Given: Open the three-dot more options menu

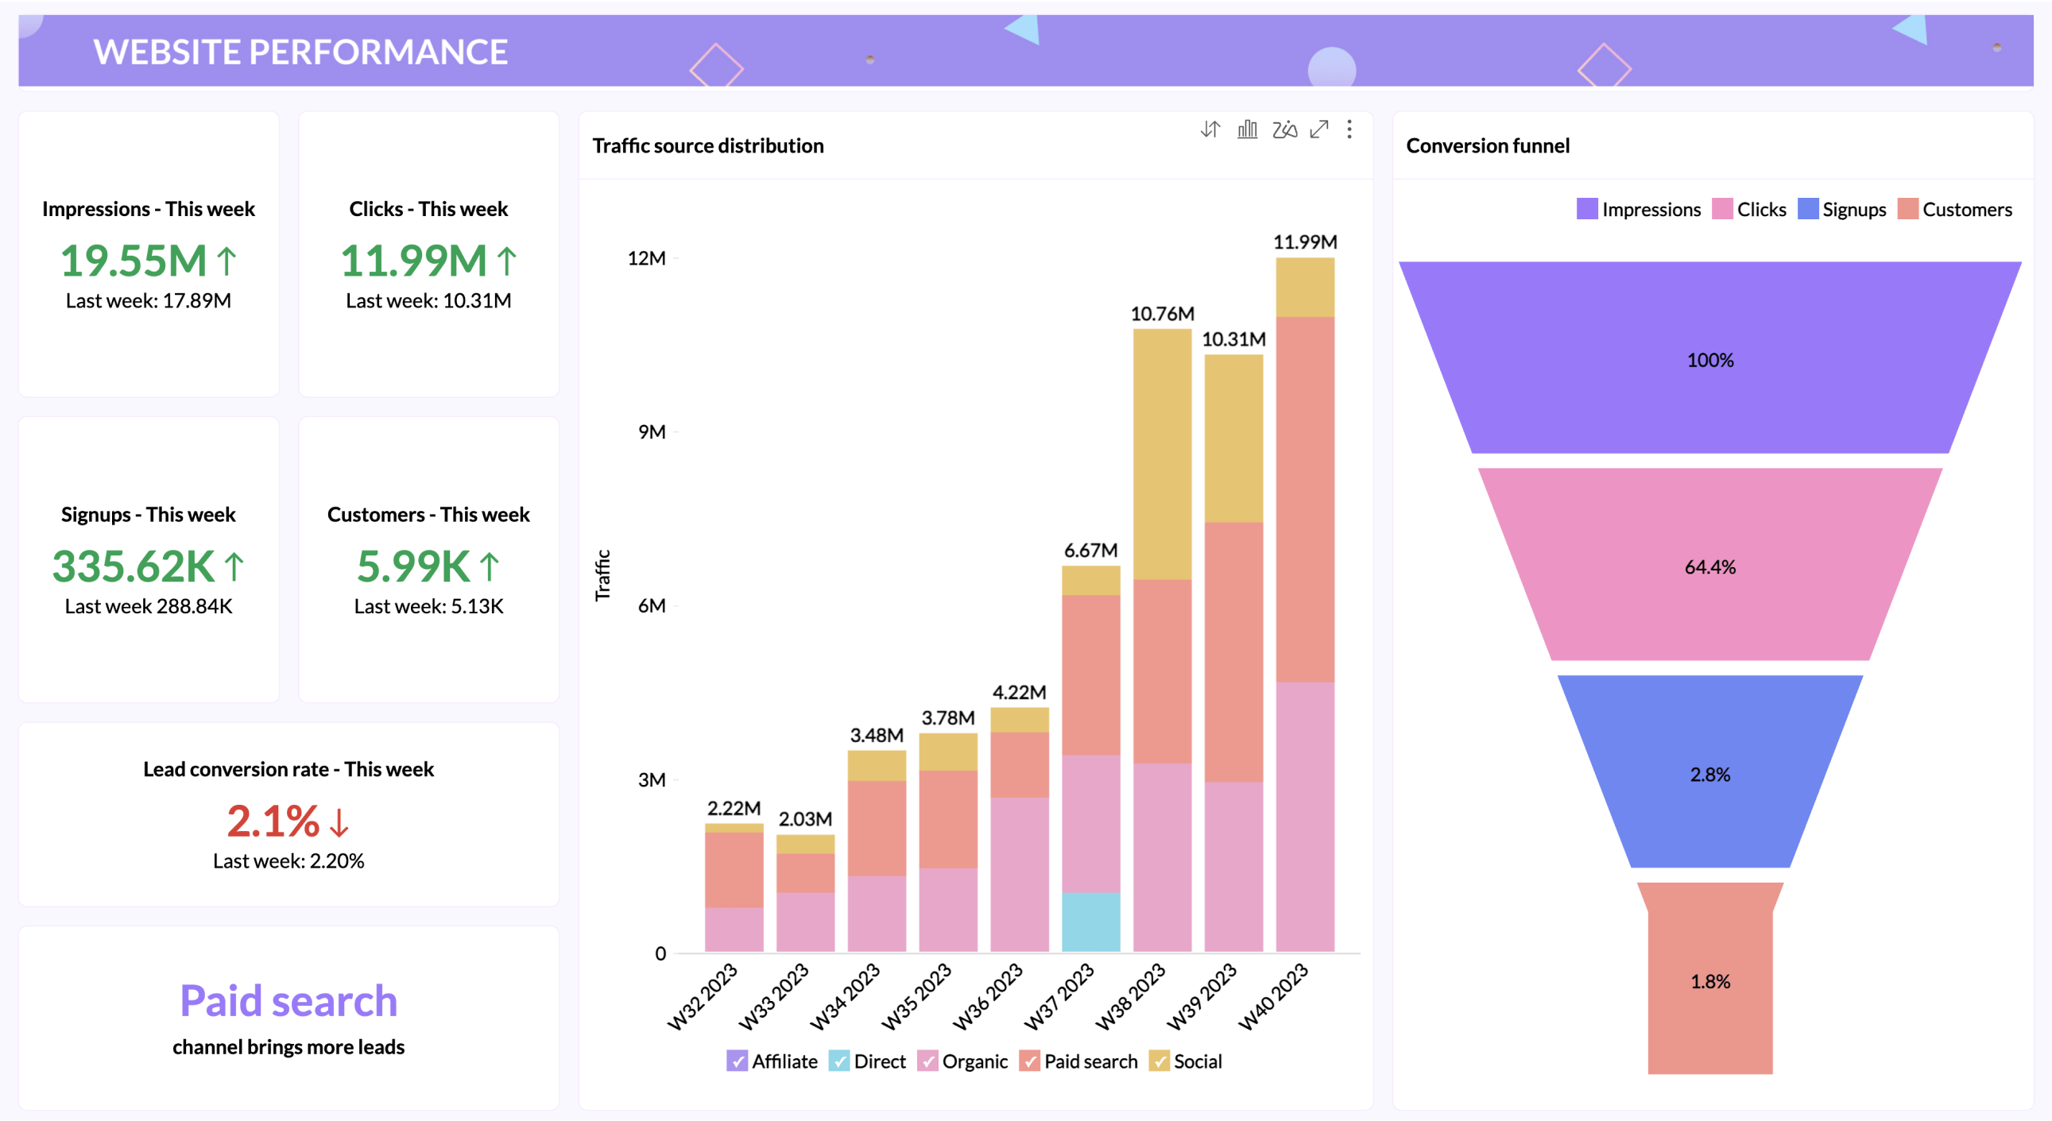Looking at the screenshot, I should (1349, 129).
